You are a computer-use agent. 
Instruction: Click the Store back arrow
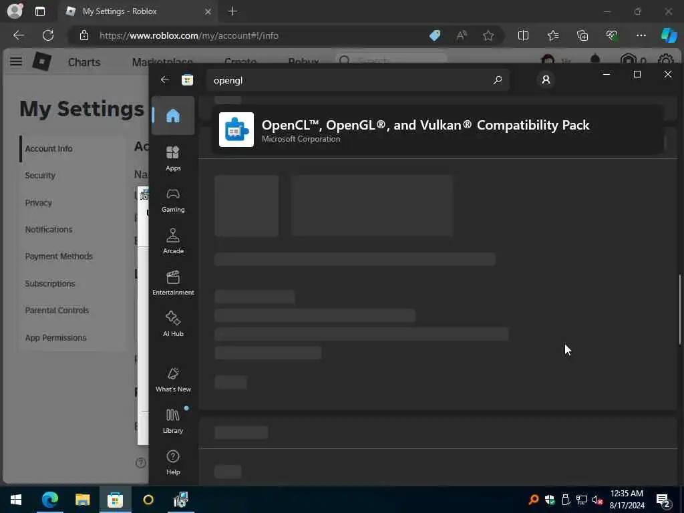click(164, 79)
